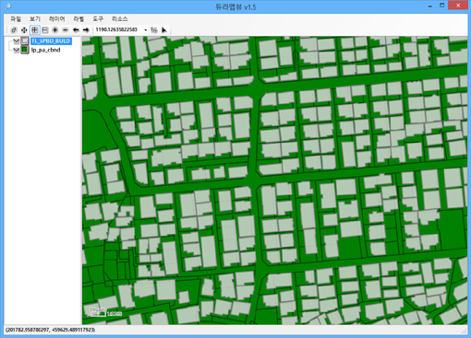This screenshot has width=471, height=338.
Task: Click the green lp_pa_cbnd layer symbol swatch
Action: tap(25, 50)
